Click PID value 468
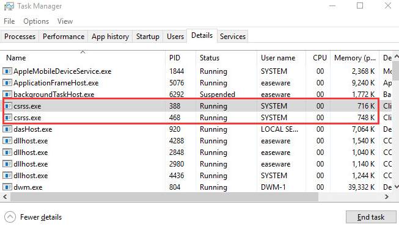 click(x=175, y=117)
